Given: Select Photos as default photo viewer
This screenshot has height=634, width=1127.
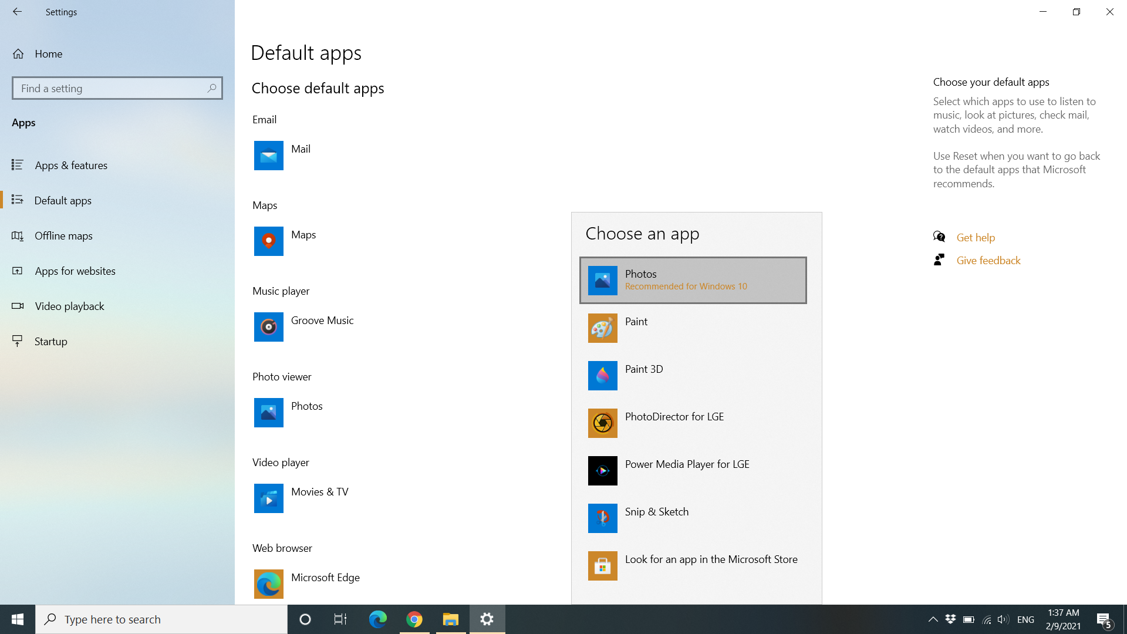Looking at the screenshot, I should coord(693,279).
